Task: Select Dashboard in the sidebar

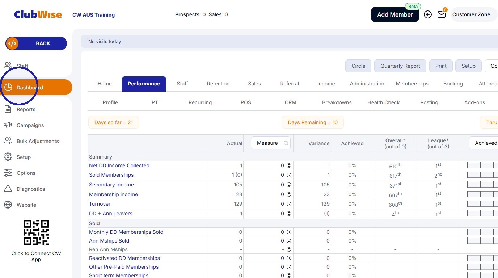Action: pos(36,87)
